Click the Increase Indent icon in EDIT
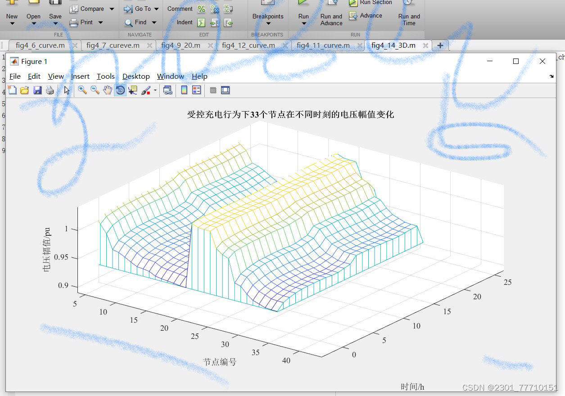 tap(215, 22)
